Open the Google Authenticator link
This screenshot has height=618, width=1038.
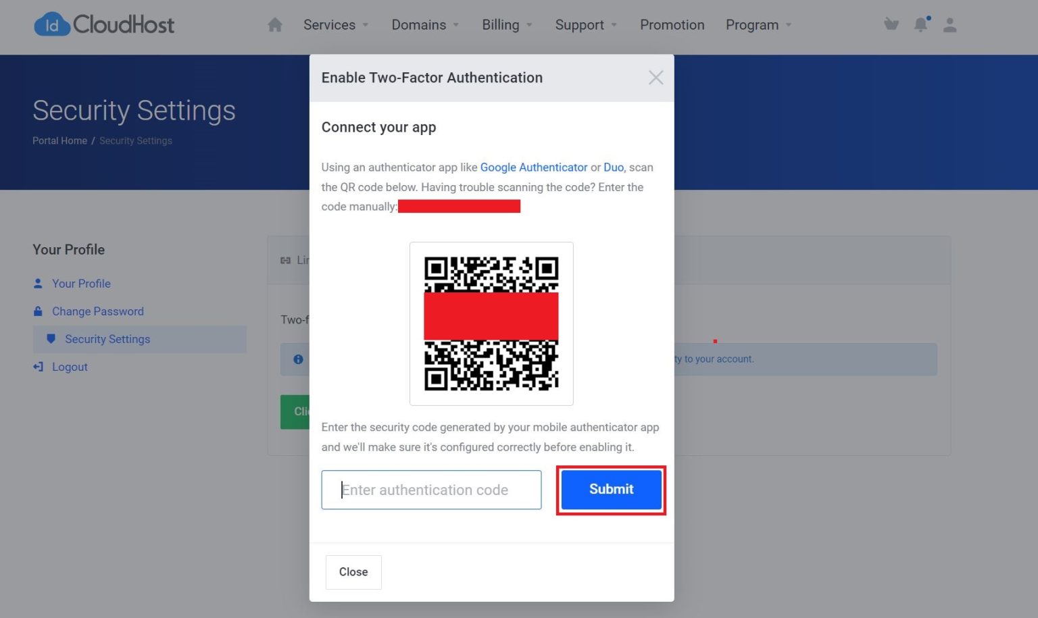(x=533, y=167)
